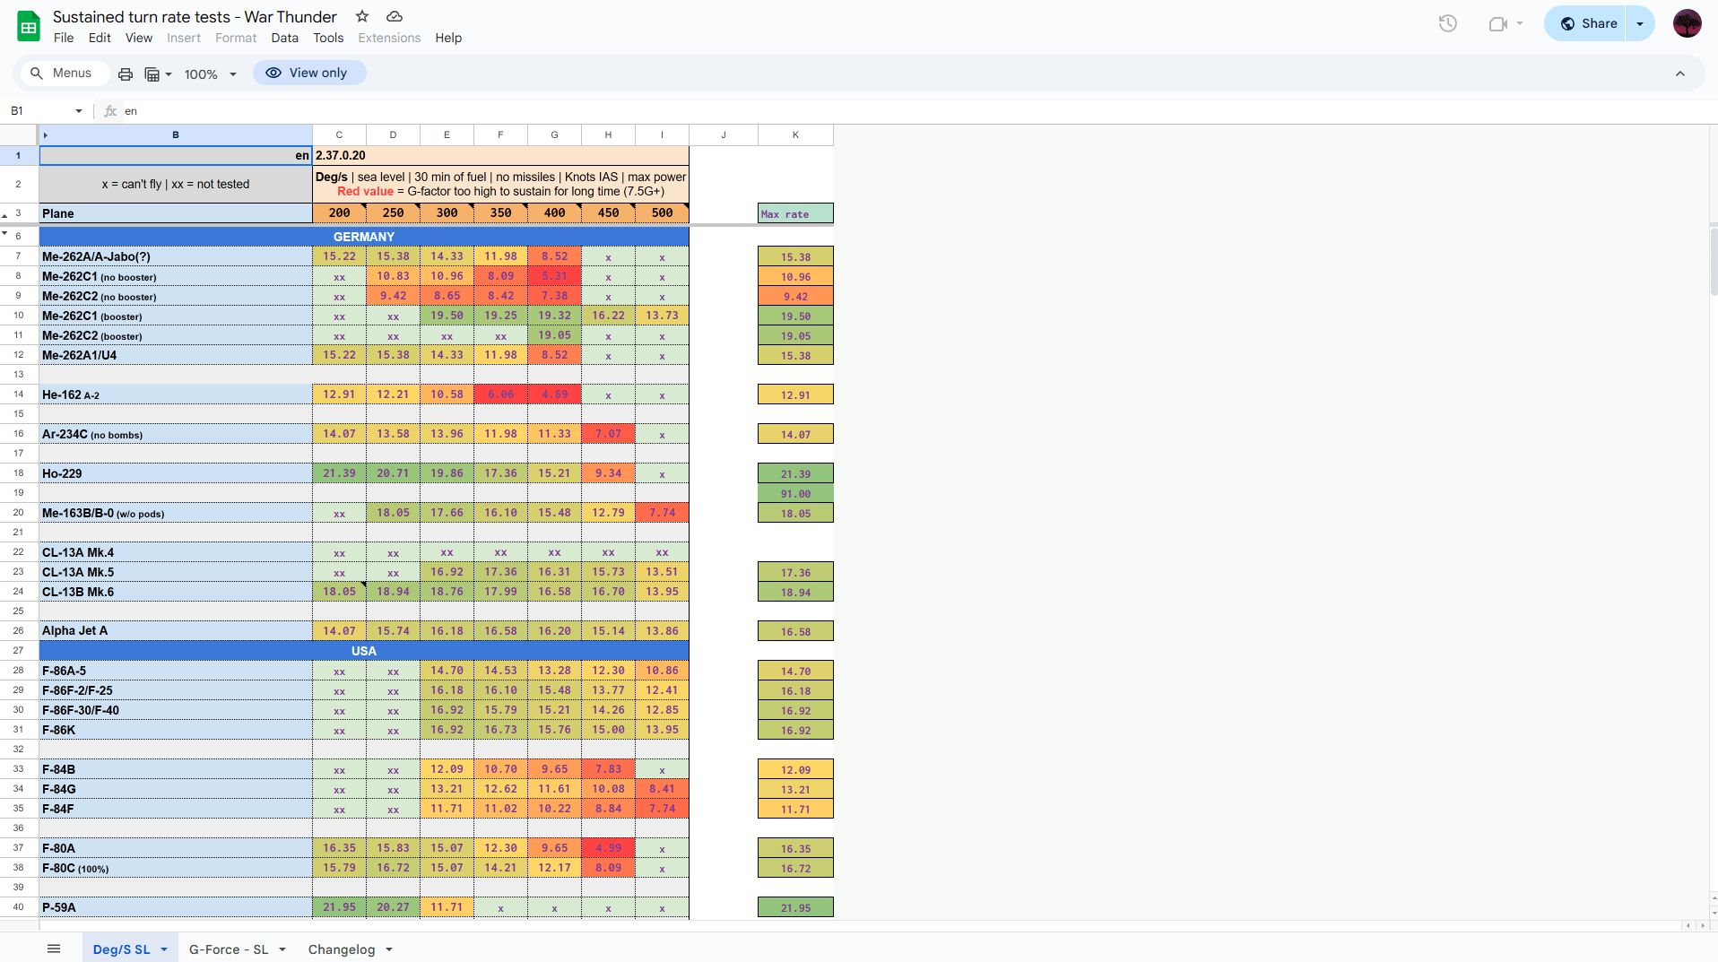This screenshot has width=1718, height=962.
Task: Click the print icon
Action: pyautogui.click(x=126, y=74)
